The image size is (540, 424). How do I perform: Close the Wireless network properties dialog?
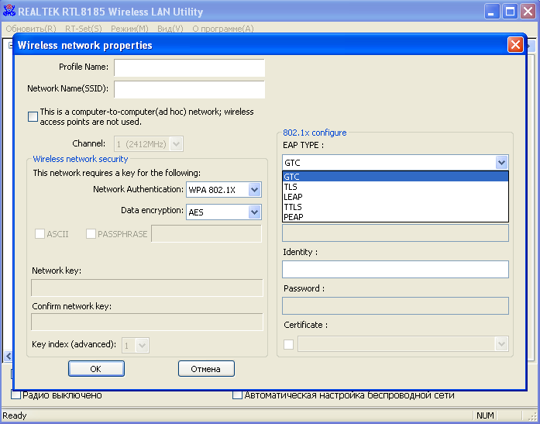tap(515, 45)
